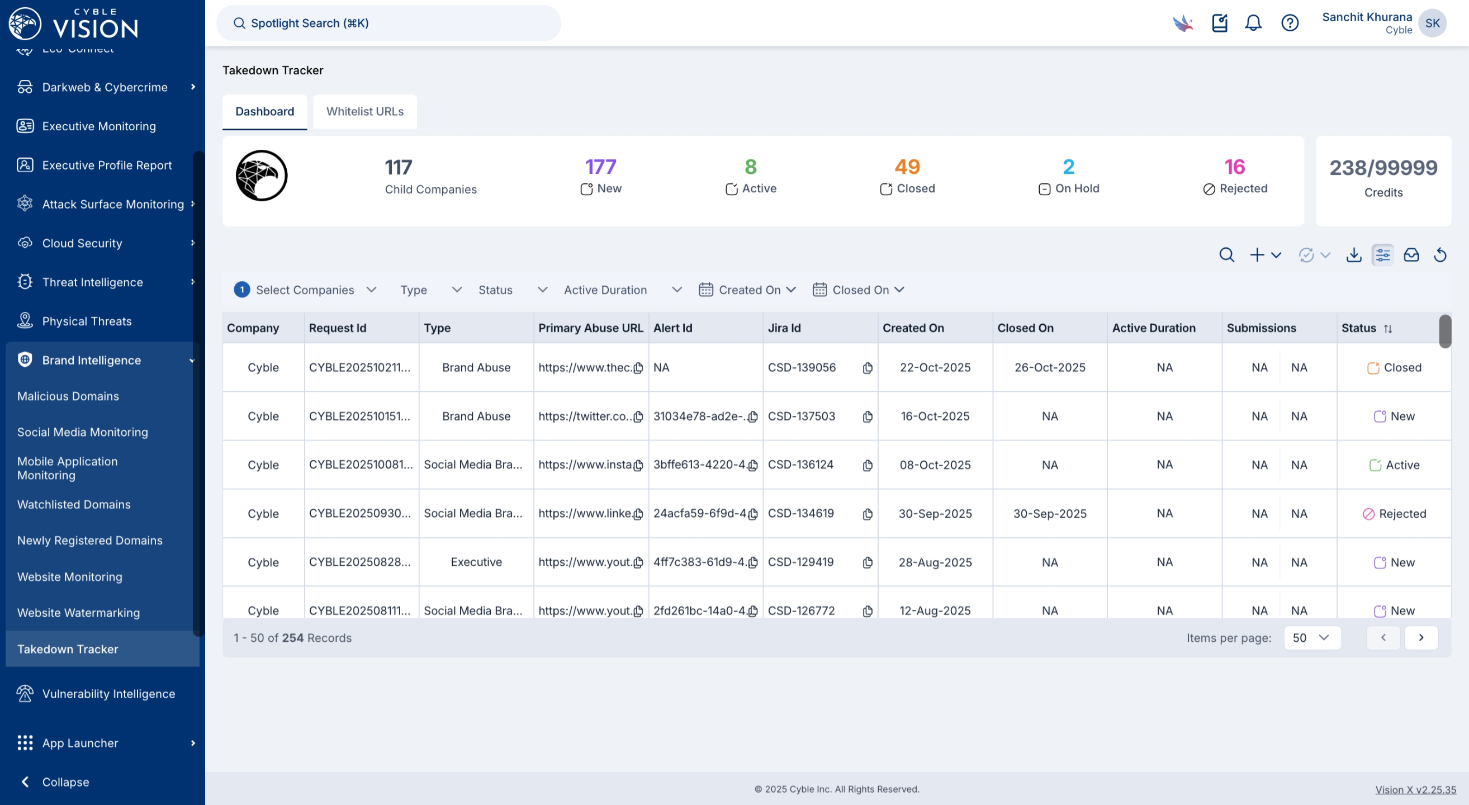Copy the https://twitter.co abuse URL

click(x=638, y=416)
